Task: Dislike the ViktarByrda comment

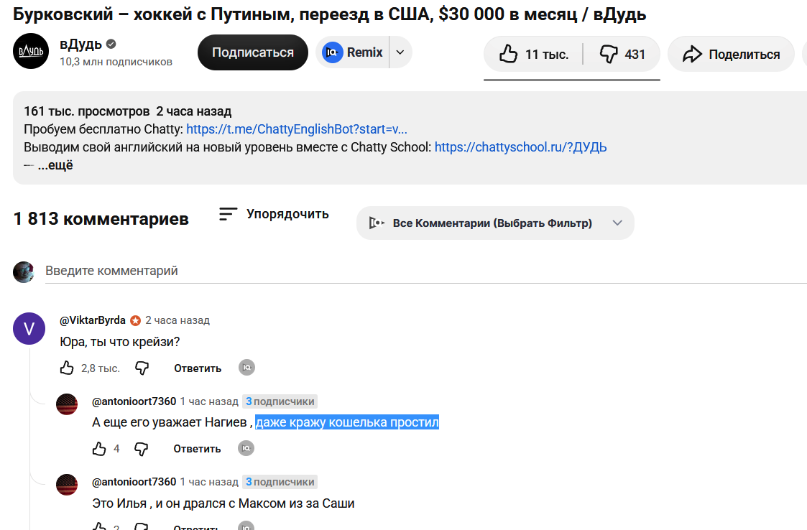Action: click(x=142, y=368)
